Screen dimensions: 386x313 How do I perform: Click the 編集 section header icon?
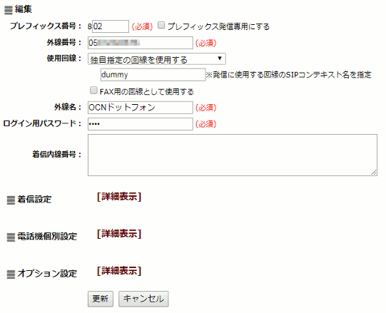click(x=9, y=10)
